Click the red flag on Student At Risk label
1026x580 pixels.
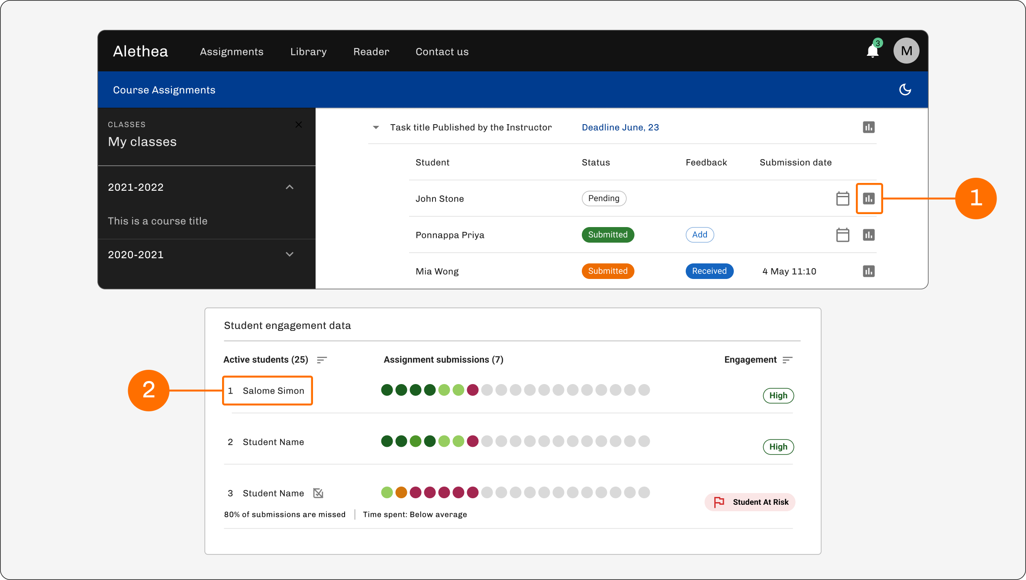tap(719, 502)
